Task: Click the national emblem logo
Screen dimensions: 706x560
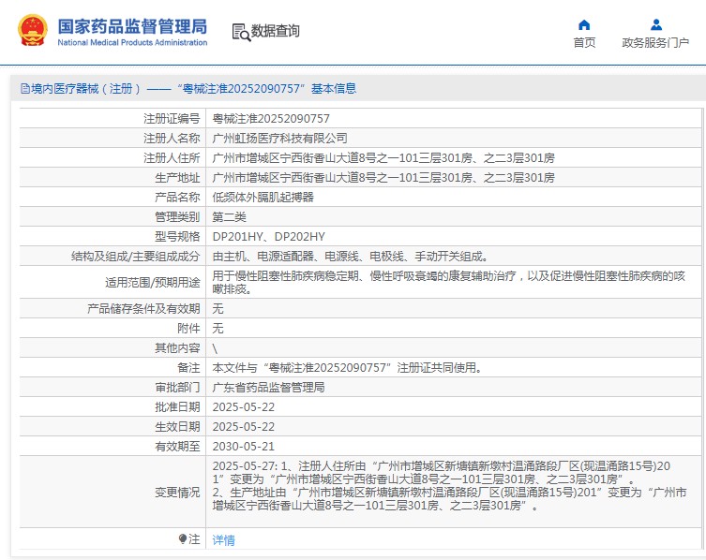Action: 34,32
